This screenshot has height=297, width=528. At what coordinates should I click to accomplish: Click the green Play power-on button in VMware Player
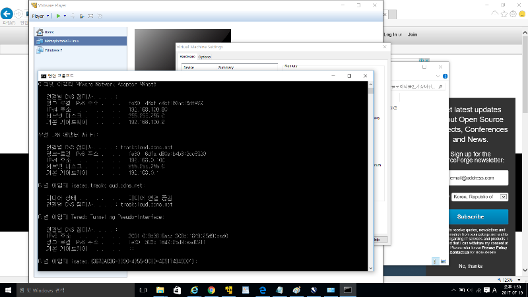click(58, 16)
